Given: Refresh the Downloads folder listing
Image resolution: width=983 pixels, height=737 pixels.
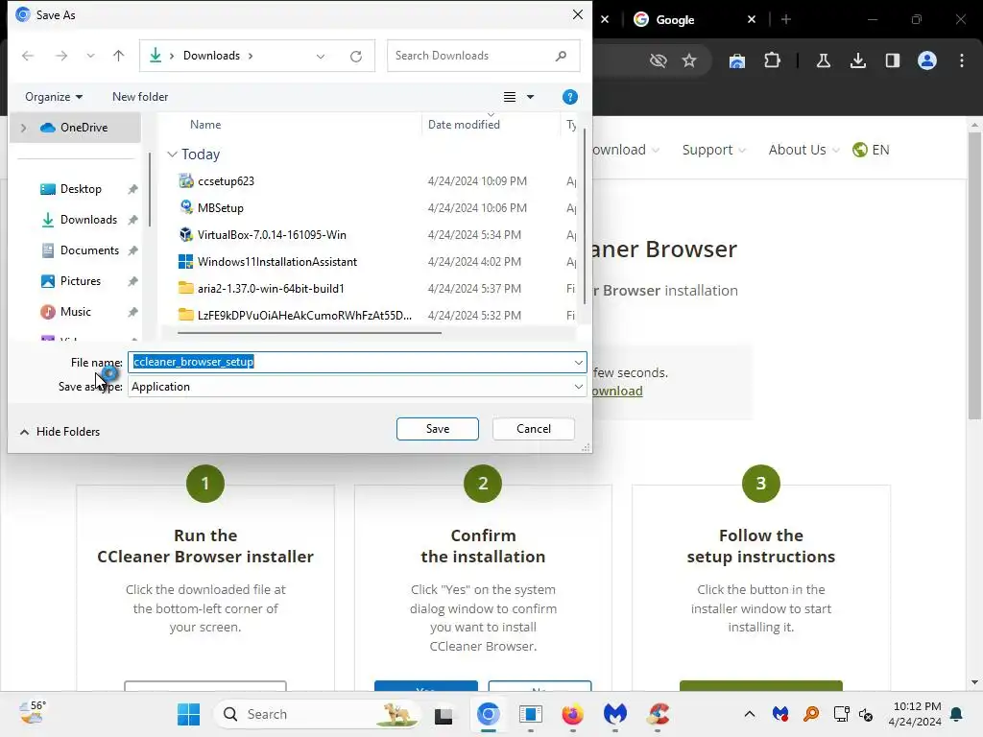Looking at the screenshot, I should point(356,56).
